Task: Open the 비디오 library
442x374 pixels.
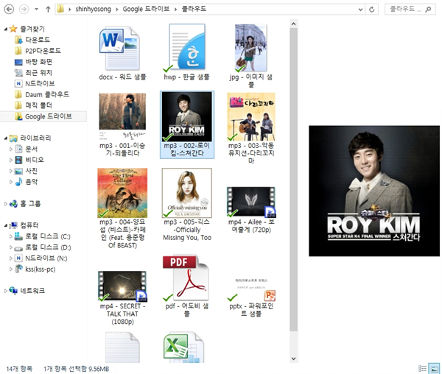Action: coord(35,160)
